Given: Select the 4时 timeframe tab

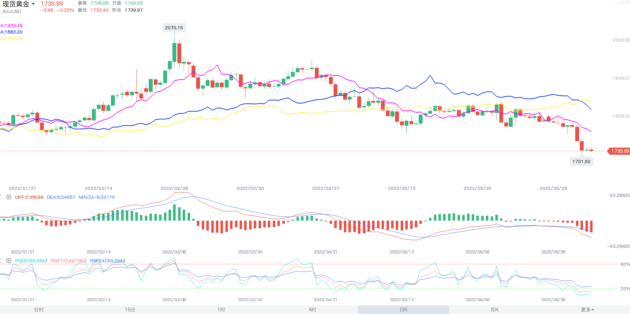Looking at the screenshot, I should click(312, 310).
